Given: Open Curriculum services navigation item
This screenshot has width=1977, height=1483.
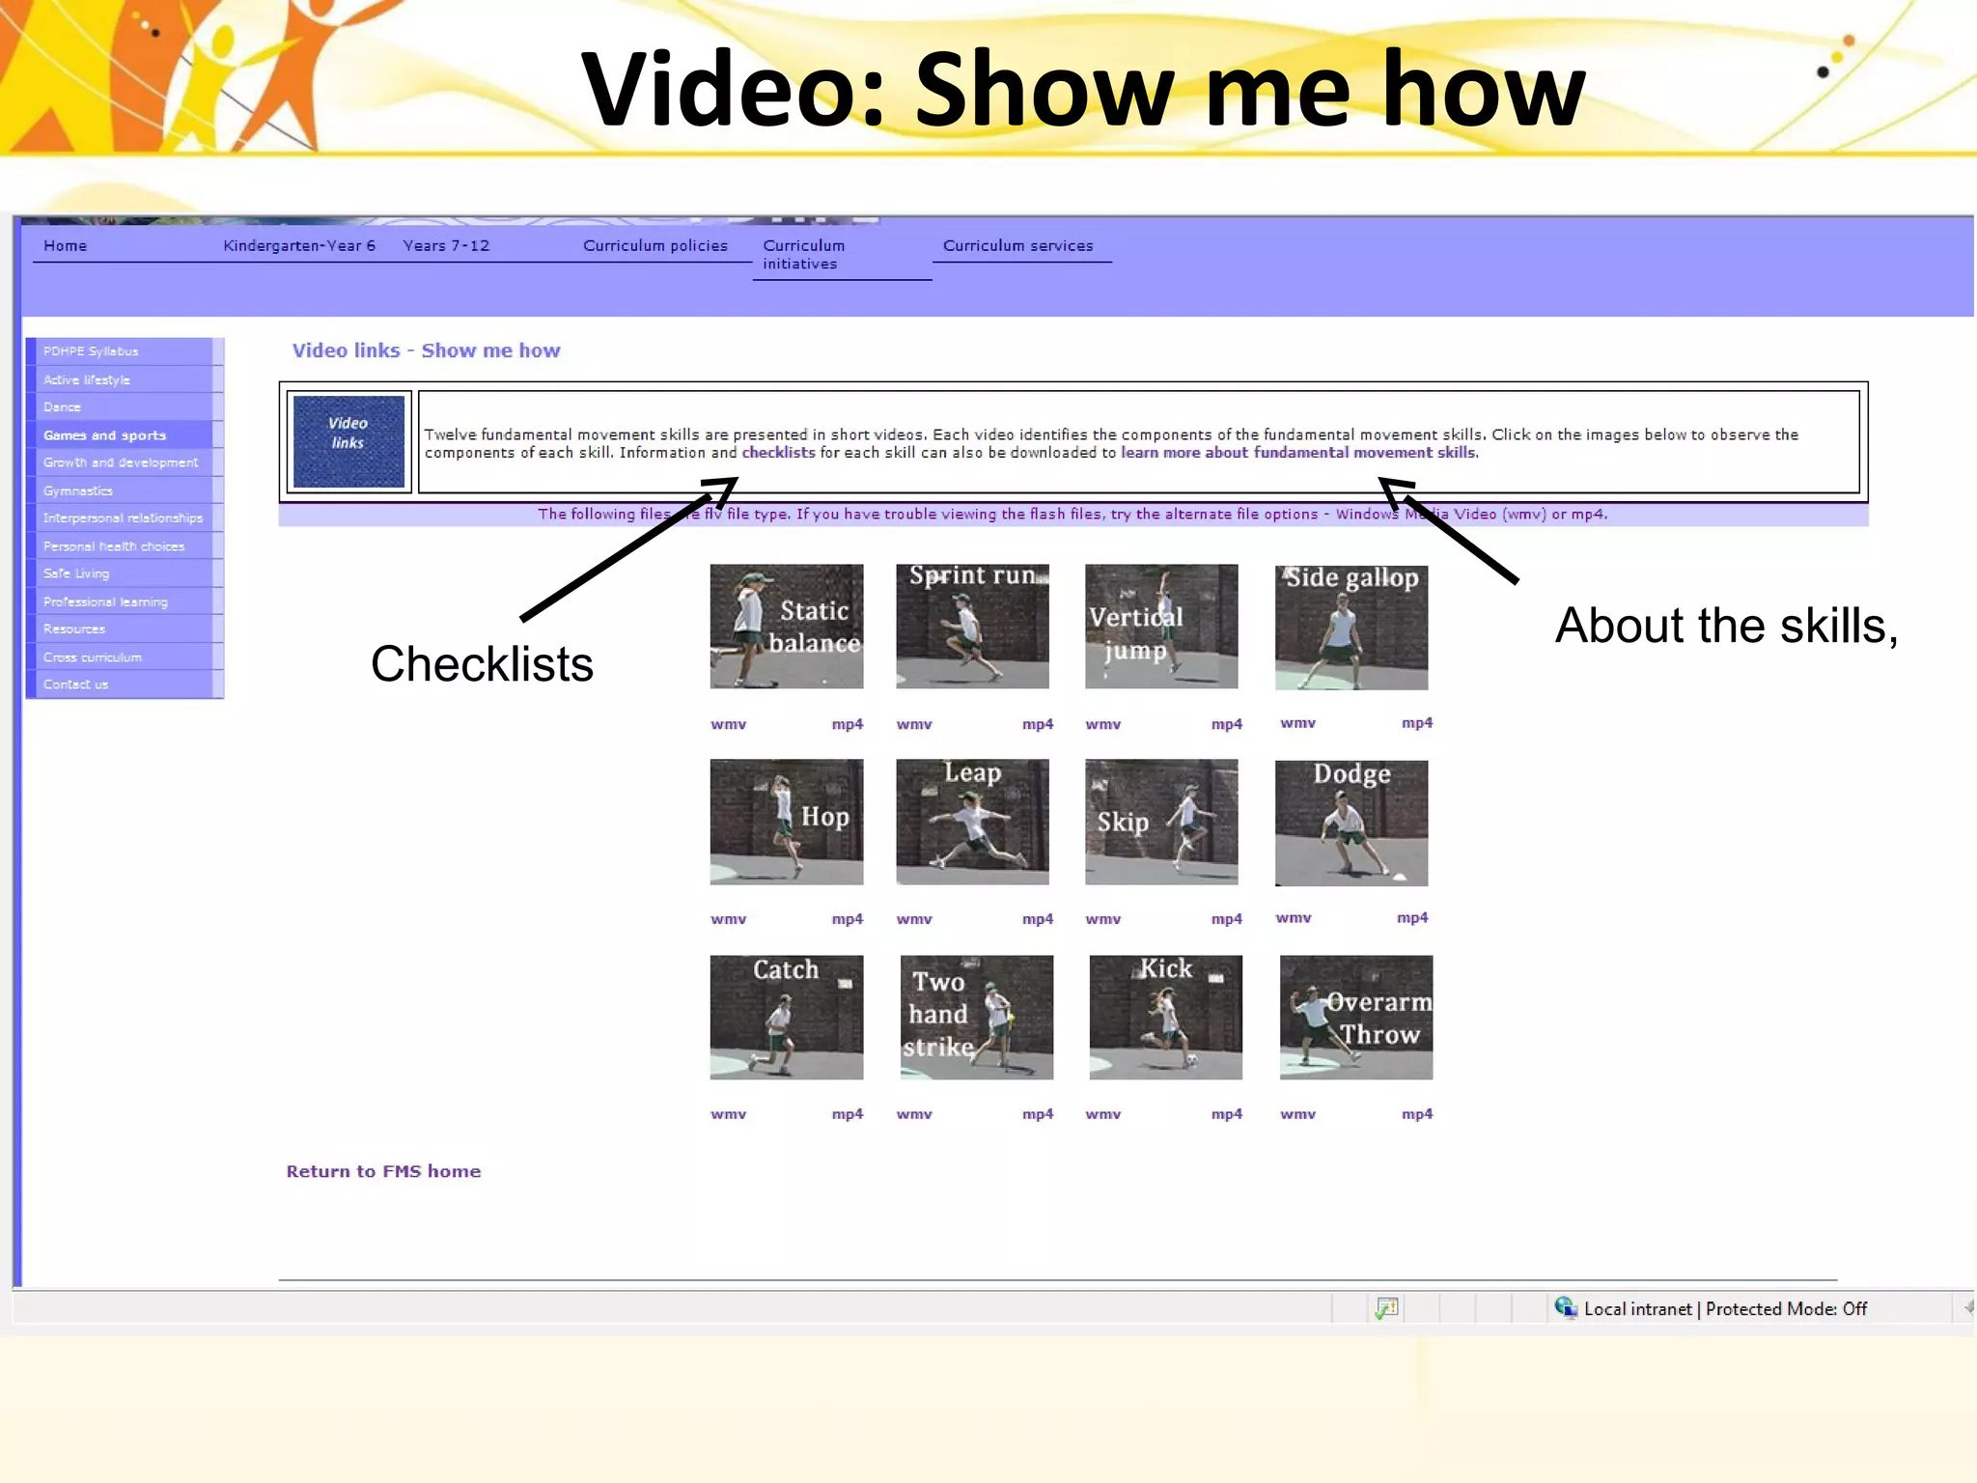Looking at the screenshot, I should pyautogui.click(x=1018, y=245).
